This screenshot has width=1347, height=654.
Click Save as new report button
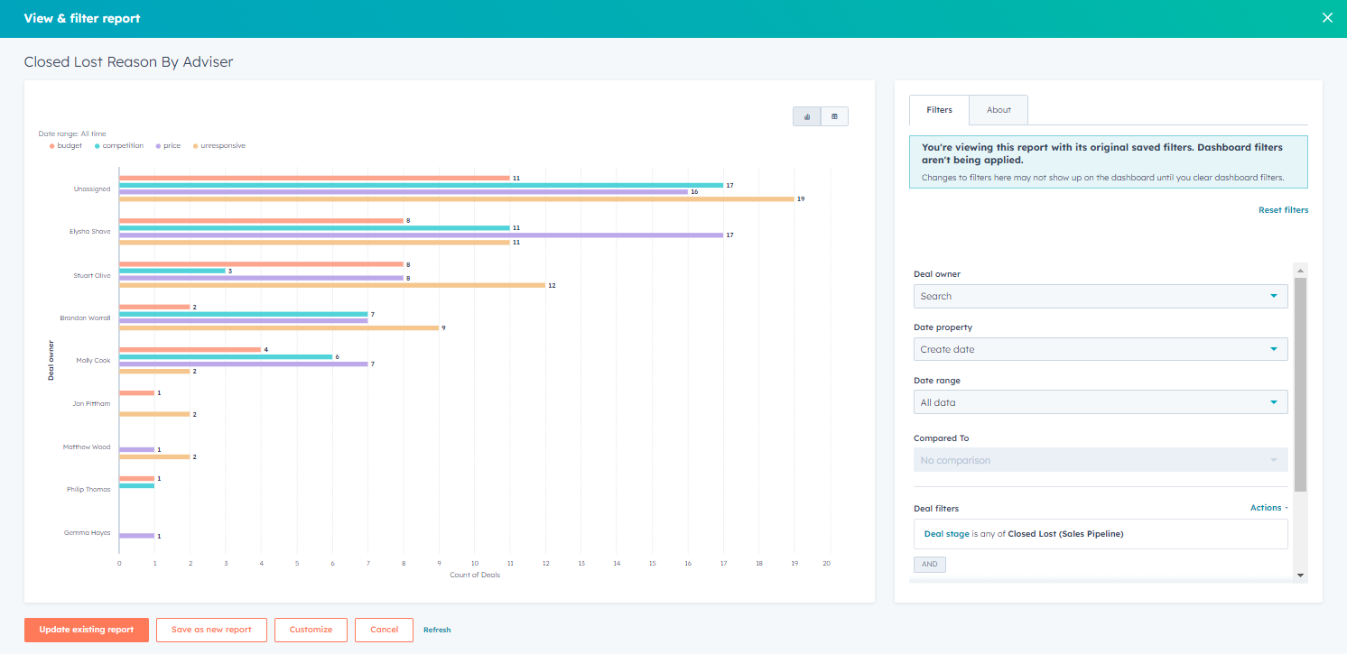coord(211,630)
